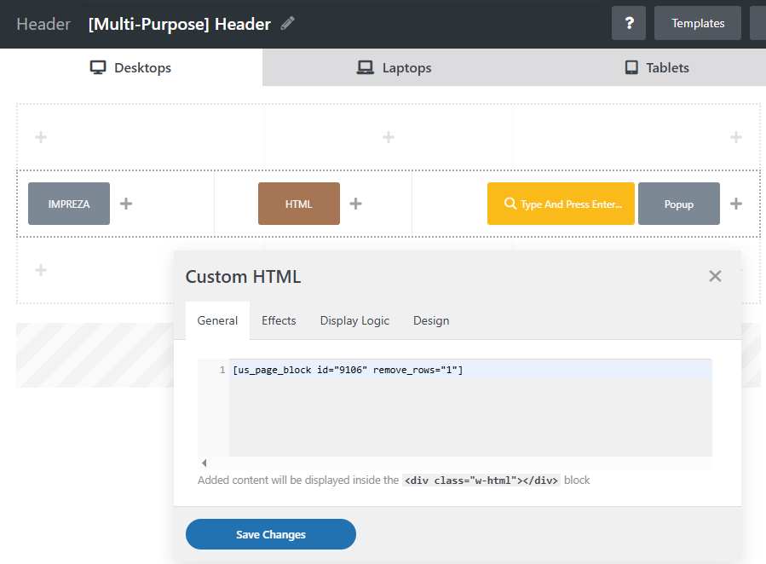Save changes to Custom HTML
Viewport: 766px width, 564px height.
(x=271, y=534)
